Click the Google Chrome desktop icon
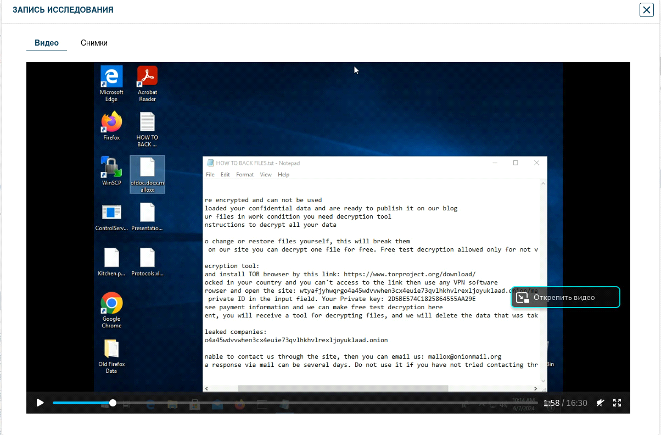The height and width of the screenshot is (435, 661). click(111, 309)
